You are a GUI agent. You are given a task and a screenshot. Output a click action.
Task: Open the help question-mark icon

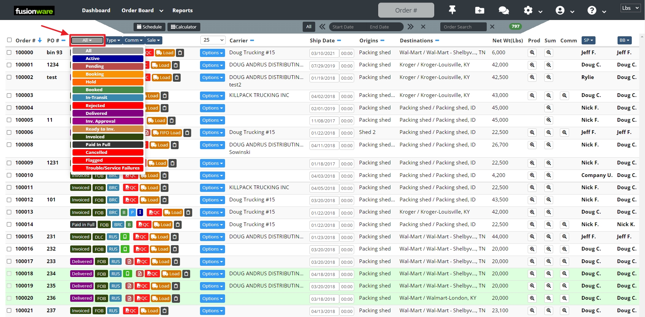[x=592, y=10]
